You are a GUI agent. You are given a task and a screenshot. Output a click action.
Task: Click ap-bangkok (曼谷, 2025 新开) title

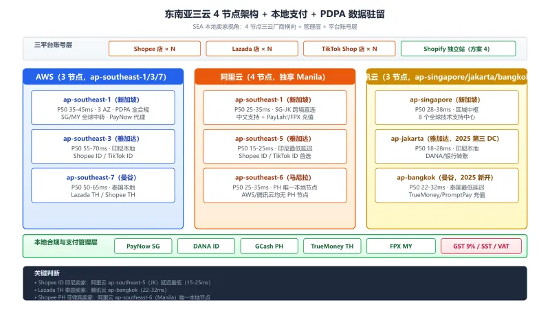445,178
